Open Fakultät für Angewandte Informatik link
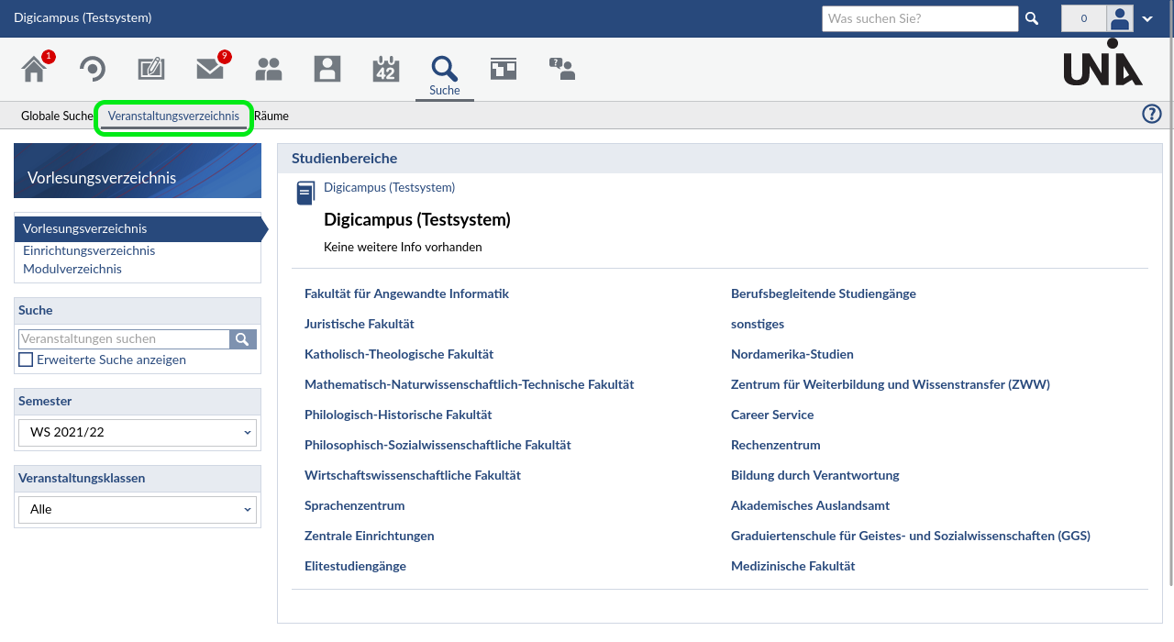This screenshot has height=642, width=1174. pos(406,294)
